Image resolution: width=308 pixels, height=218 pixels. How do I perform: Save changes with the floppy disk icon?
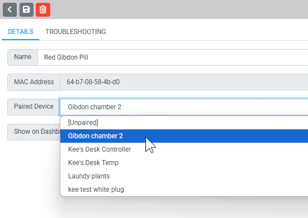[26, 9]
